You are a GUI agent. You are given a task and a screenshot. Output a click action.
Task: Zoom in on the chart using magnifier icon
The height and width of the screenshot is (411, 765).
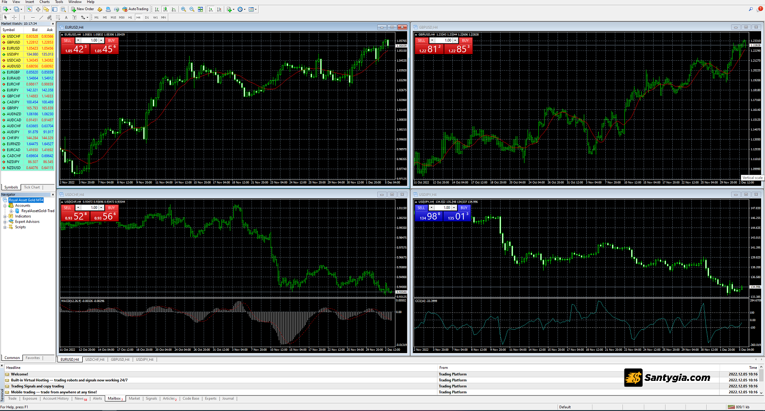pos(183,9)
